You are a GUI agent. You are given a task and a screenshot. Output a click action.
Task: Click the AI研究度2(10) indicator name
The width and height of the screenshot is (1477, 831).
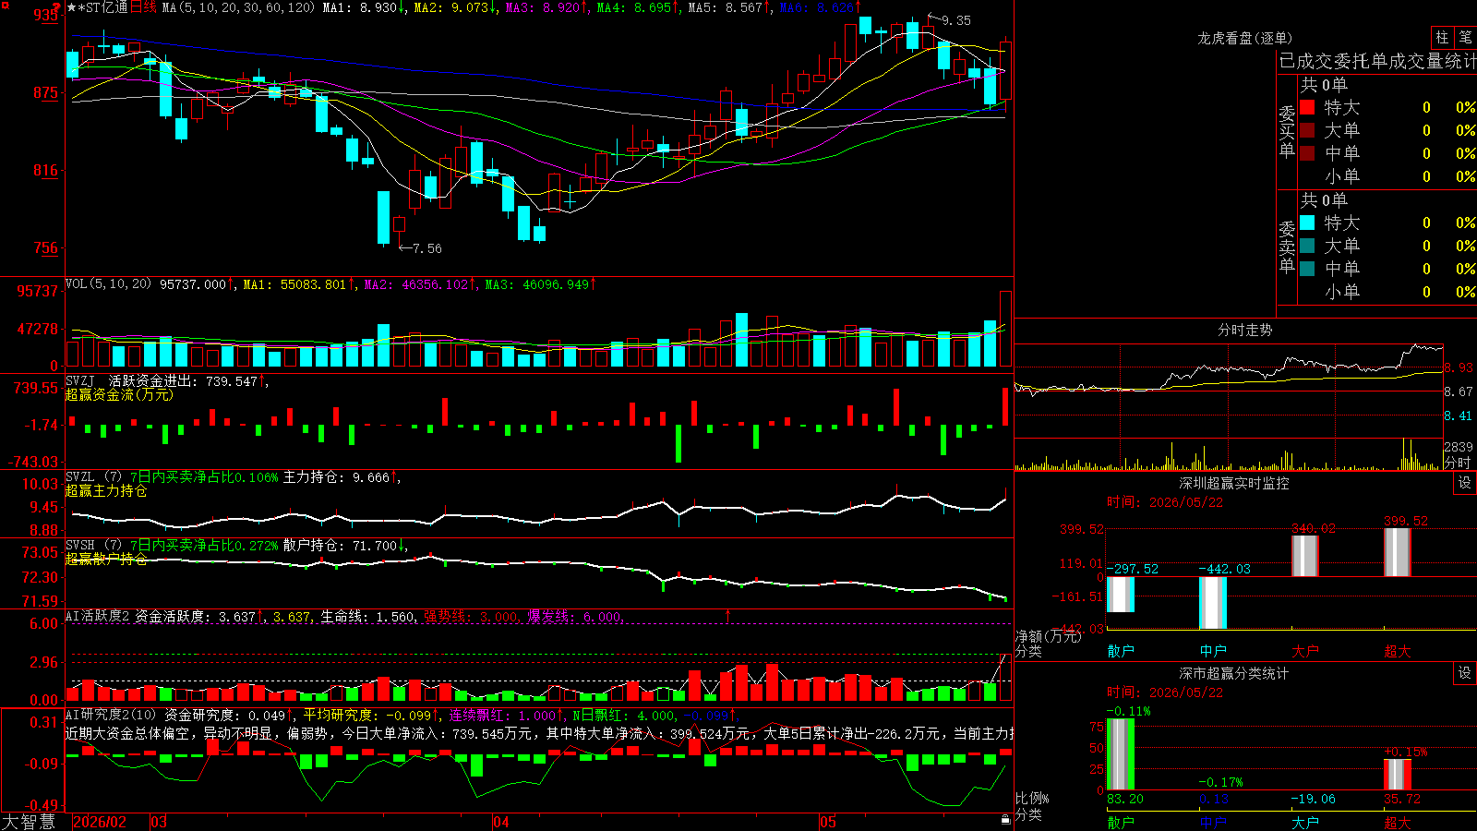[x=112, y=716]
